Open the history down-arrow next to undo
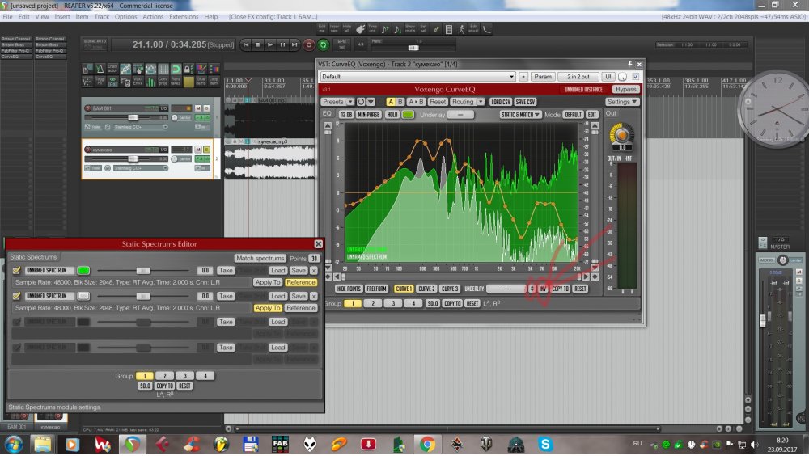 (371, 102)
